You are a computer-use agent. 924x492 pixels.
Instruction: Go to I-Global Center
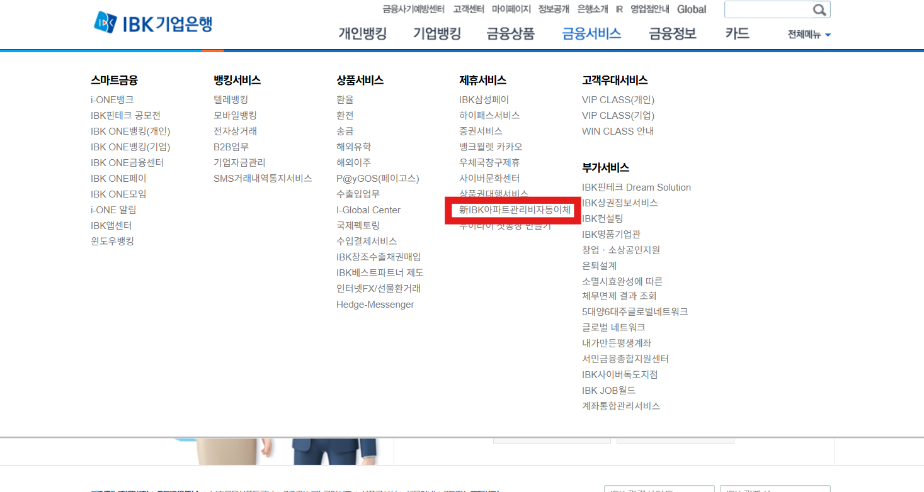(x=368, y=210)
